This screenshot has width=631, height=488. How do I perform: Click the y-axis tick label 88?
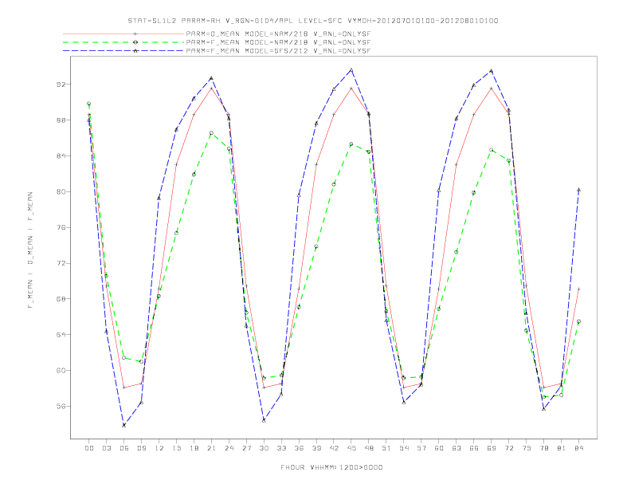click(x=61, y=120)
